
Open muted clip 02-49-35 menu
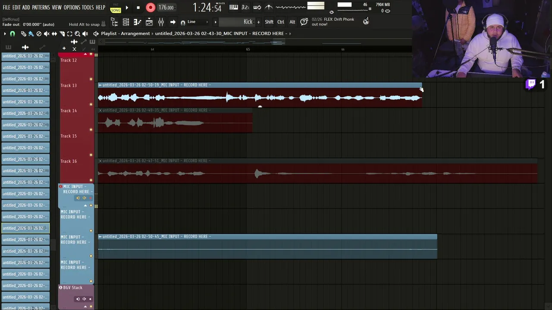click(100, 110)
